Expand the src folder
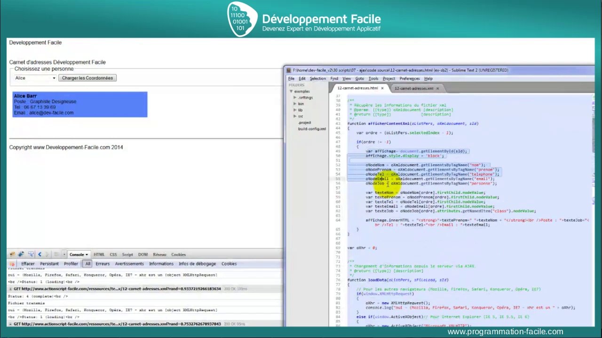Viewport: 602px width, 338px height. click(295, 116)
